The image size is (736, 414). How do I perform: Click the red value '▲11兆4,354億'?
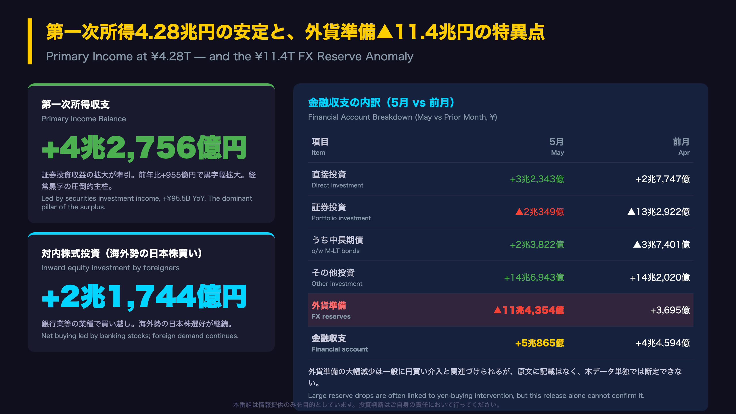click(x=529, y=310)
